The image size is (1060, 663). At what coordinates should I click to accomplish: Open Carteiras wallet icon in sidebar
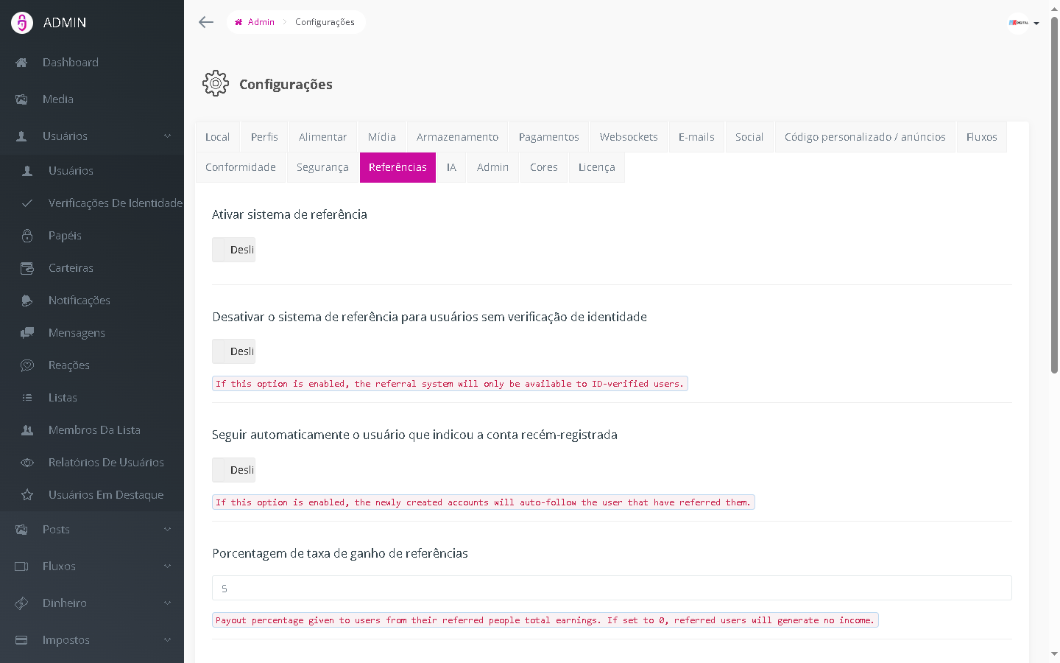tap(27, 268)
